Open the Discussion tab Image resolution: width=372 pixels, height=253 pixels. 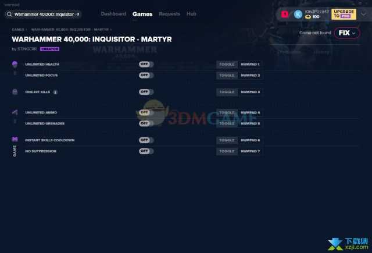pos(289,52)
